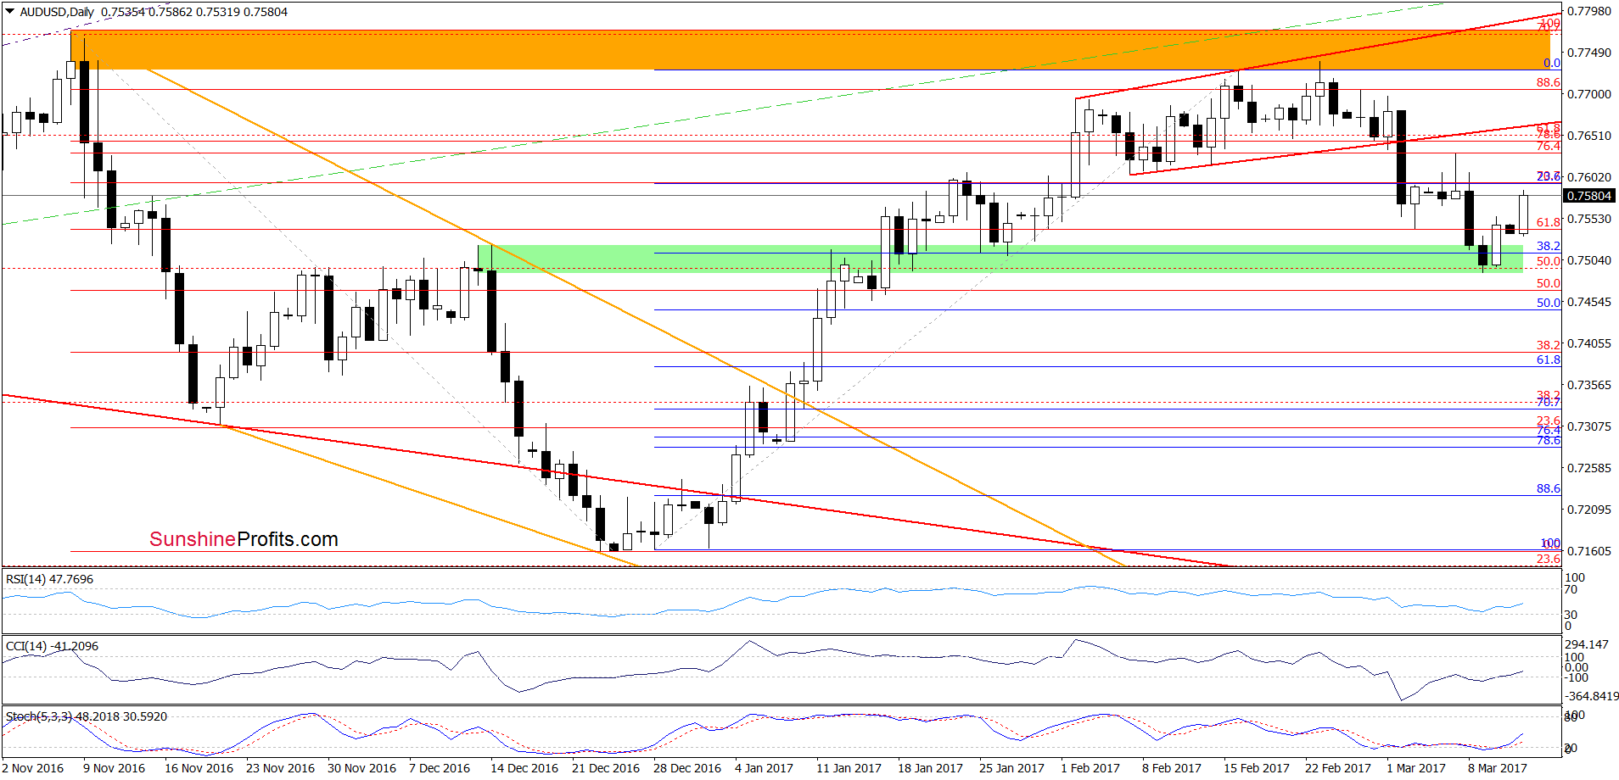
Task: Click the 0.77490 price axis label
Action: pyautogui.click(x=1588, y=53)
